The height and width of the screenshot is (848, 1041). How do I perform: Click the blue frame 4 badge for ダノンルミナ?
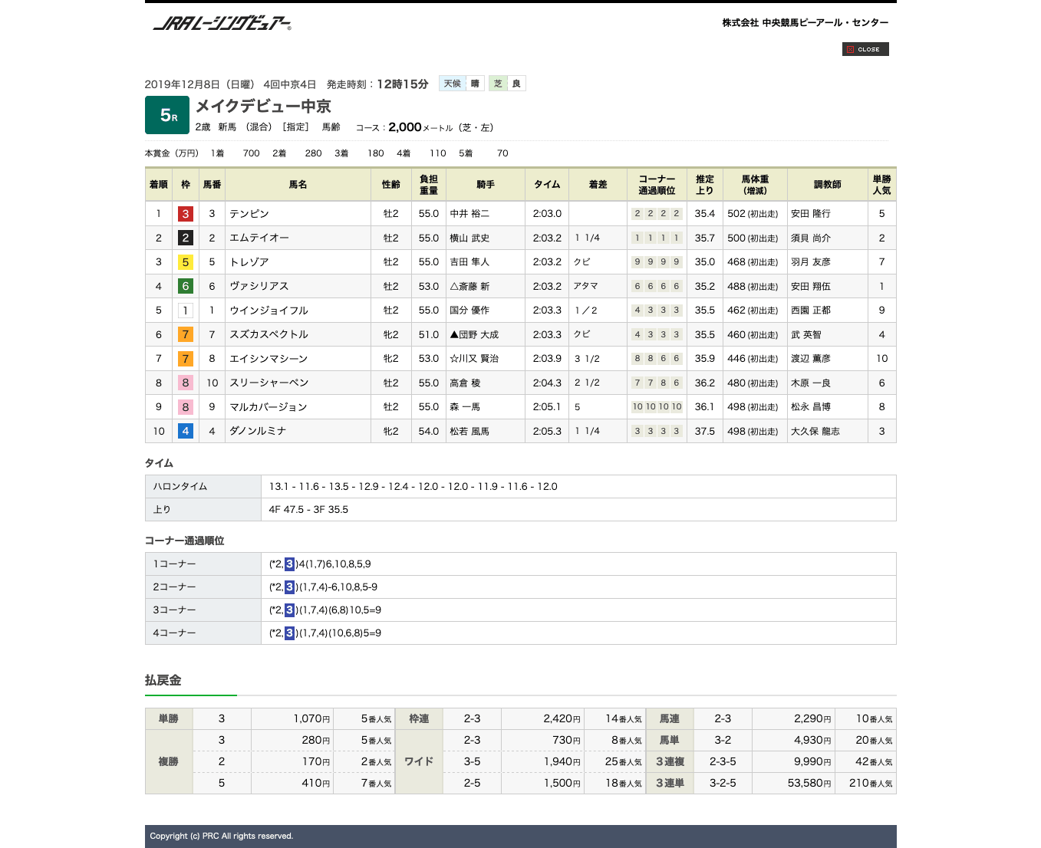coord(185,431)
